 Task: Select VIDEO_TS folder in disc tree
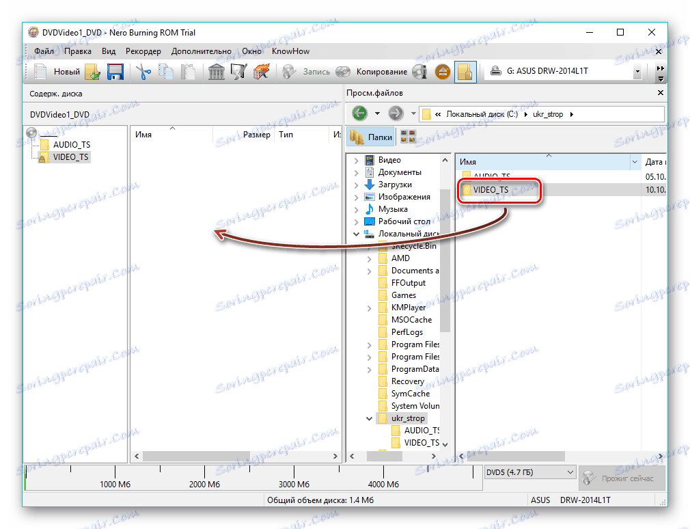[x=64, y=157]
